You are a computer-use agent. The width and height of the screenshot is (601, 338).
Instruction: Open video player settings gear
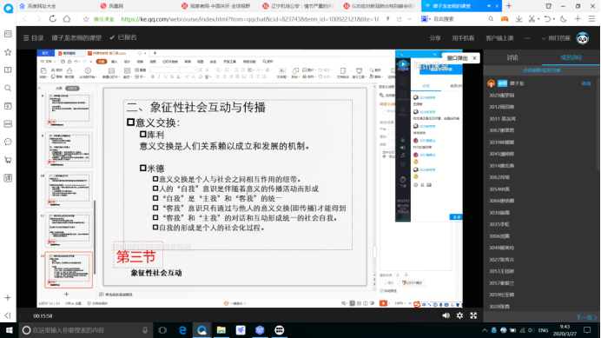pyautogui.click(x=459, y=315)
